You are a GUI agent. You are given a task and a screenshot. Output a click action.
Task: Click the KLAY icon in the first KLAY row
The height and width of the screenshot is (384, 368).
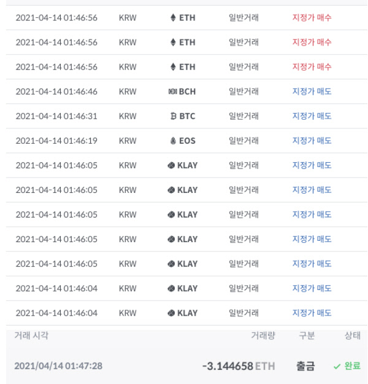(171, 165)
